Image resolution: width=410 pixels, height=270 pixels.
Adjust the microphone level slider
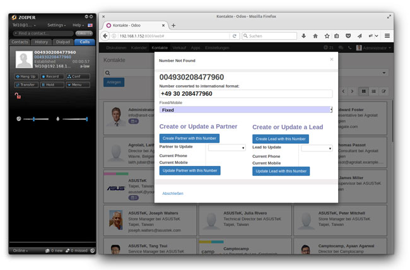click(75, 119)
